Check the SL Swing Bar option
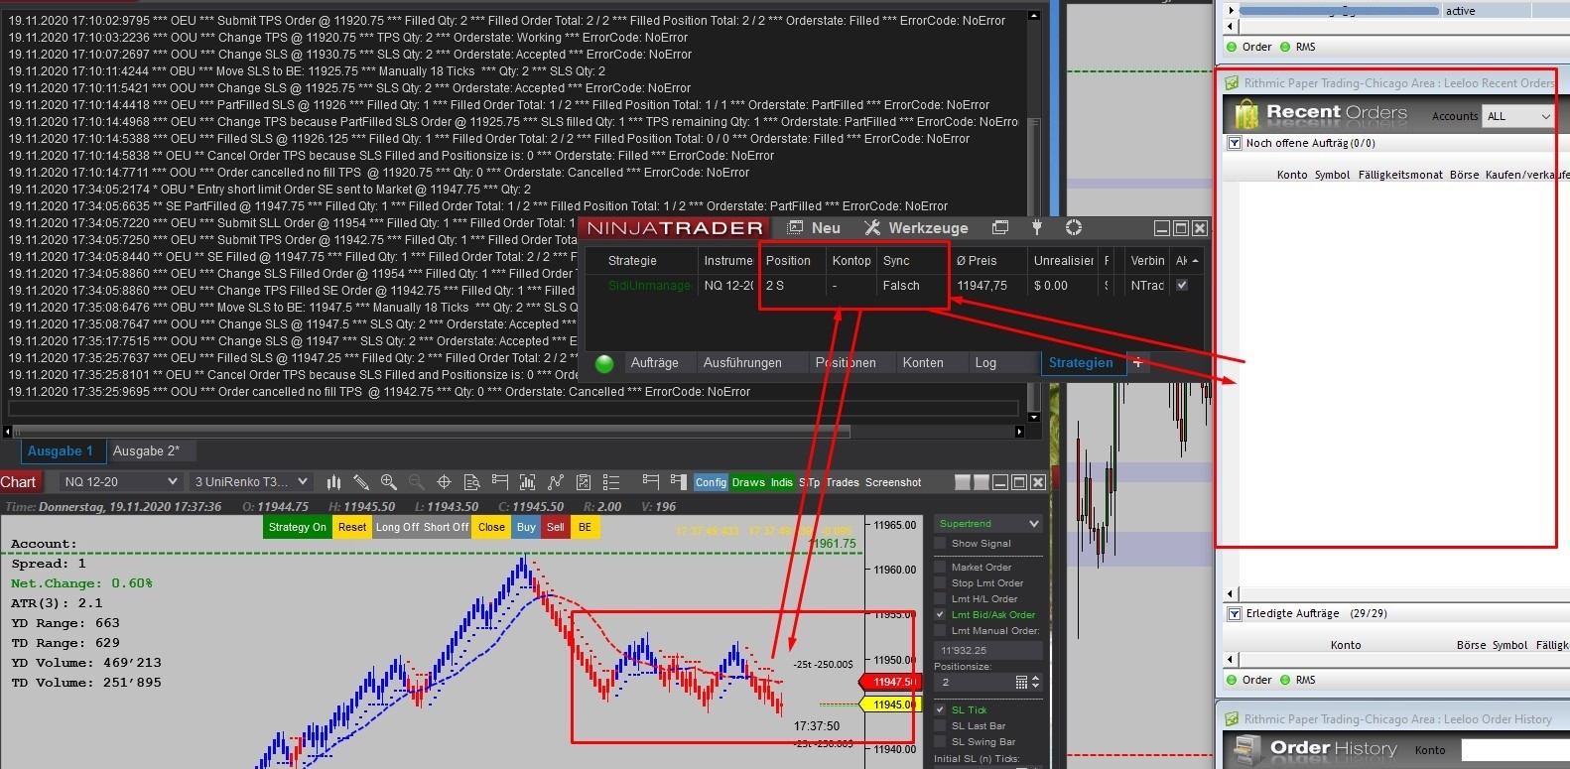The width and height of the screenshot is (1570, 769). tap(940, 742)
